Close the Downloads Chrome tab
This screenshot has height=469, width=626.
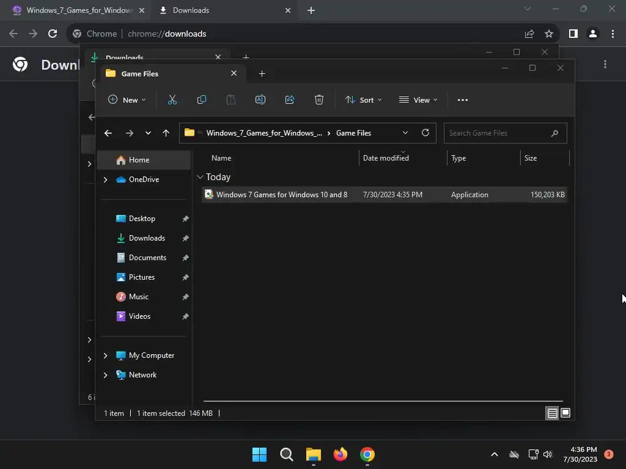click(288, 10)
